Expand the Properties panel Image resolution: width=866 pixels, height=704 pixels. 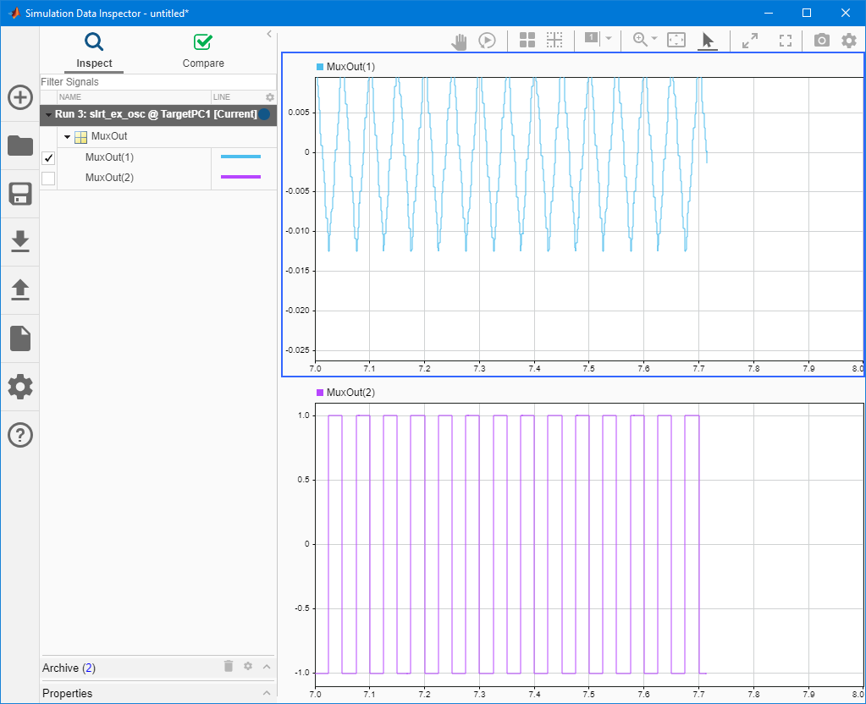coord(266,693)
